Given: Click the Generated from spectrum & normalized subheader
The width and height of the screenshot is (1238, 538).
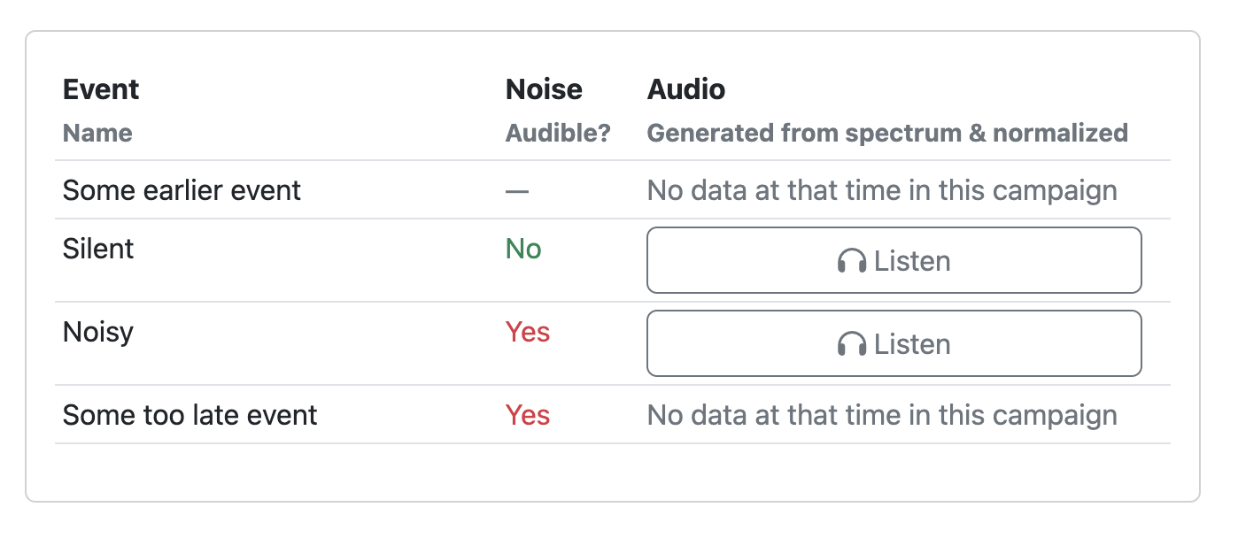Looking at the screenshot, I should 888,133.
